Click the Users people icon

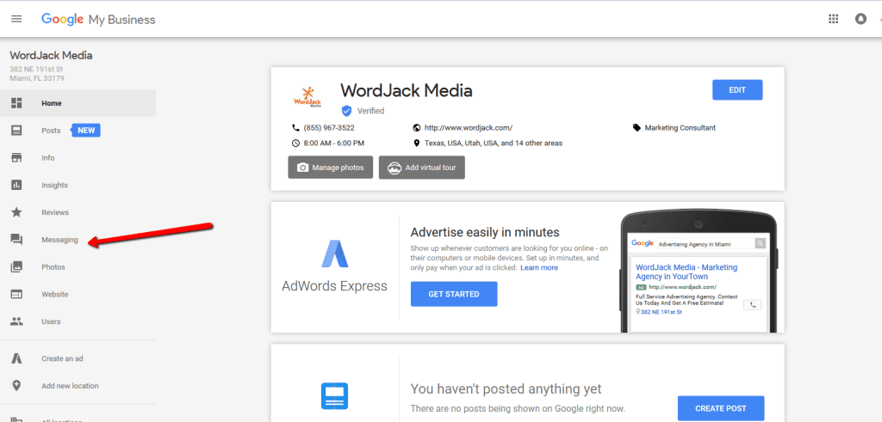16,321
